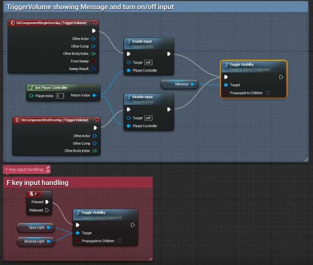
Task: Click red delegate pin on OnComponentBeginOverlap header
Action: 96,22
